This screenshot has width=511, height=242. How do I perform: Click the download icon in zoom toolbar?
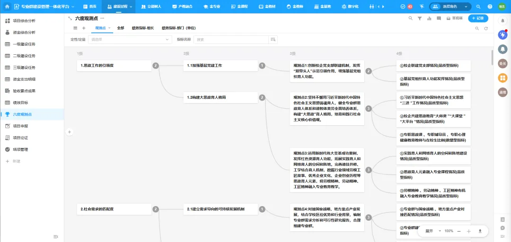[480, 231]
